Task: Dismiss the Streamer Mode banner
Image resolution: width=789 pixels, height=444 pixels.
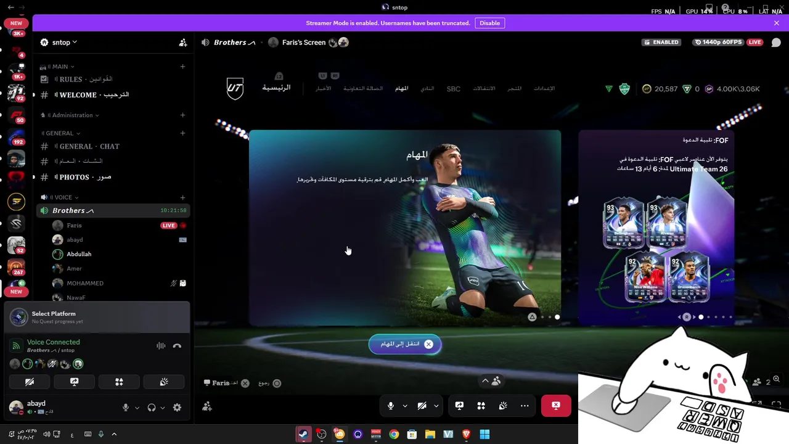Action: [x=776, y=23]
